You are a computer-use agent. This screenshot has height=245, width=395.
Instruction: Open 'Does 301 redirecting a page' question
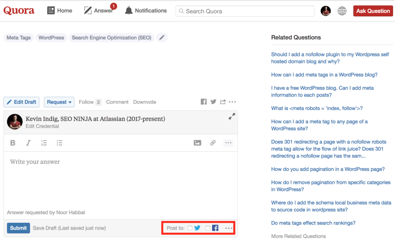click(329, 149)
